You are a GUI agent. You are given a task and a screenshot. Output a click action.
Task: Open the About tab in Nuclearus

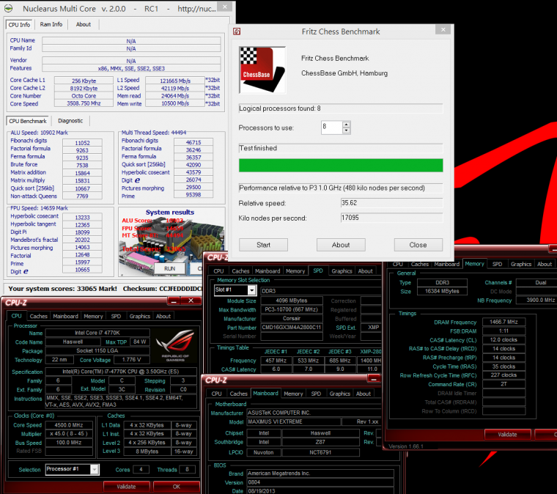[83, 24]
